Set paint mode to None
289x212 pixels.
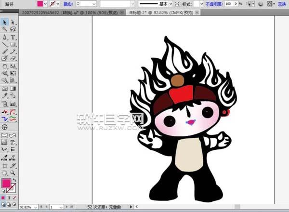pyautogui.click(x=14, y=198)
